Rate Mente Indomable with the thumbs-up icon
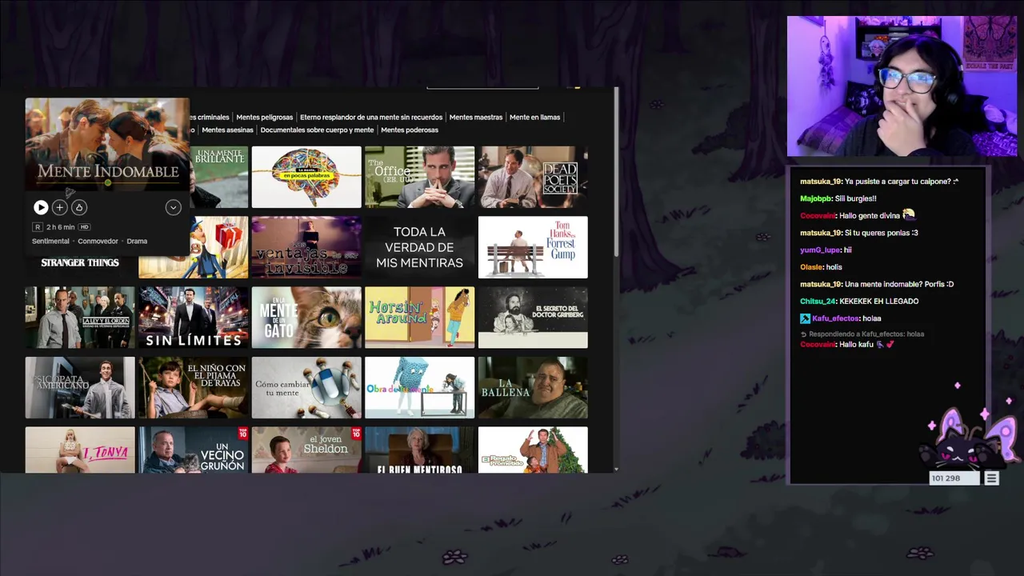 (x=78, y=207)
